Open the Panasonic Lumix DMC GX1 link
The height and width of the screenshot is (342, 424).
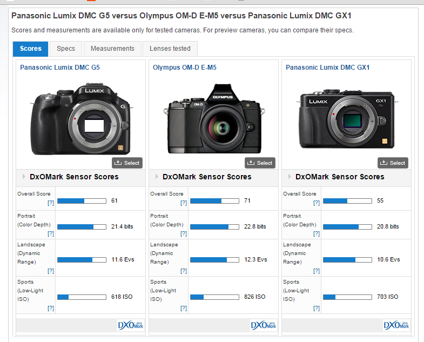(327, 68)
